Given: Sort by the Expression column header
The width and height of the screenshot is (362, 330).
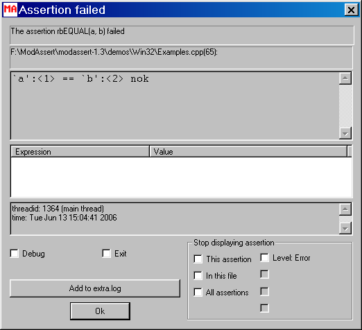Looking at the screenshot, I should pos(80,152).
